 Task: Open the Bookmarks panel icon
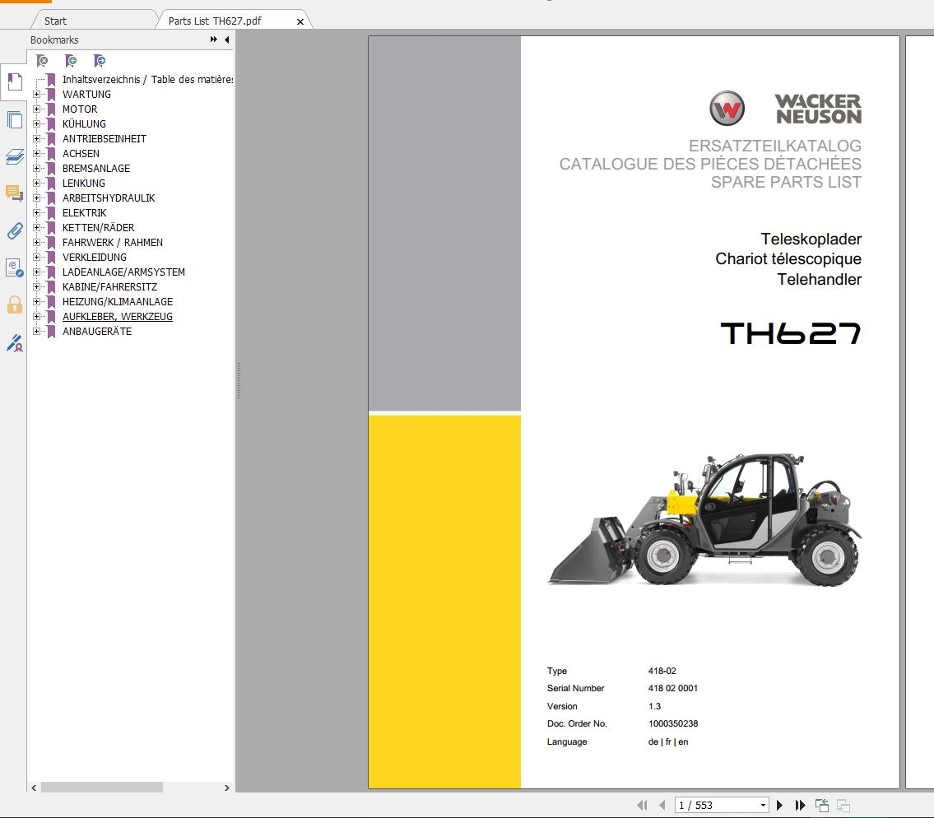click(14, 81)
